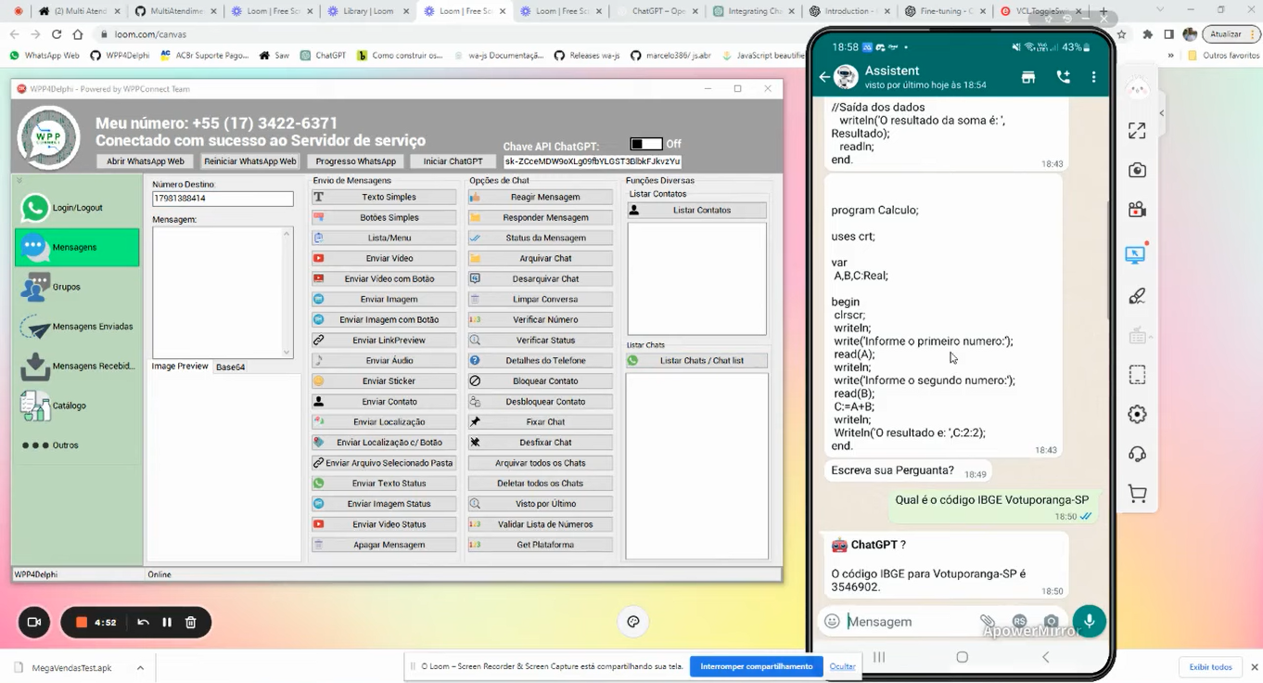1263x683 pixels.
Task: Click Interromper compartilhamento button
Action: coord(756,666)
